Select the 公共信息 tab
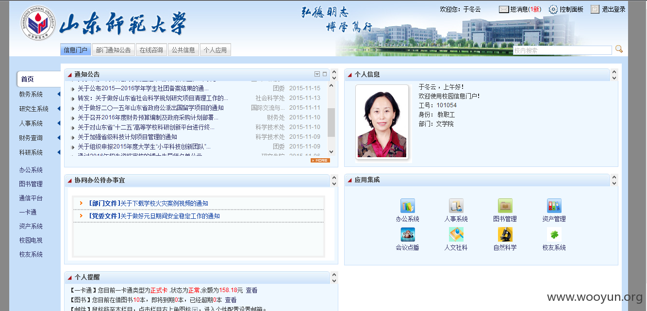 (x=183, y=49)
